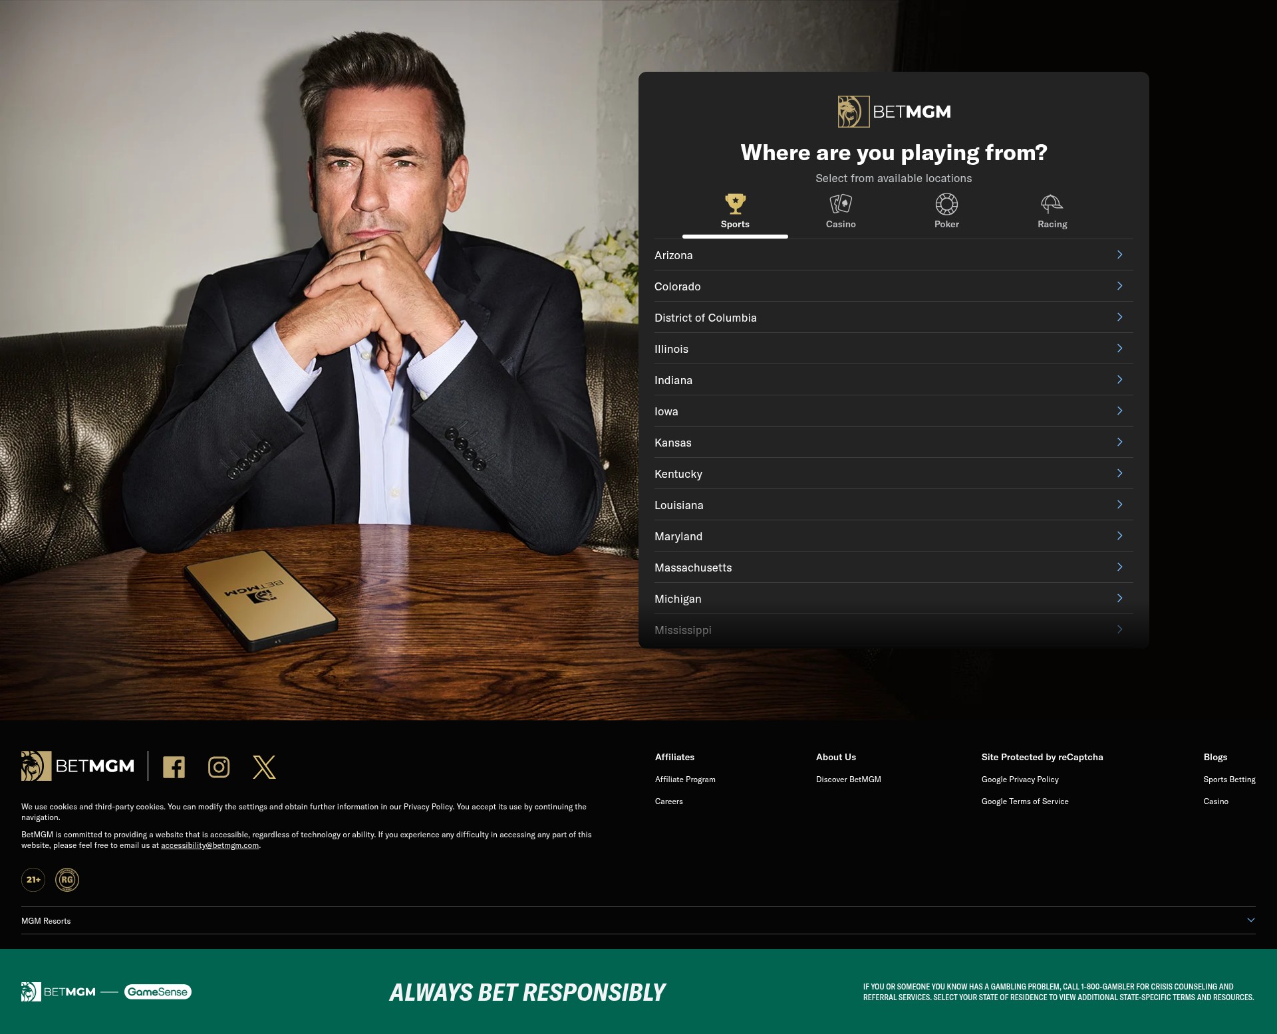Choose District of Columbia name in list
This screenshot has width=1277, height=1034.
pyautogui.click(x=706, y=318)
